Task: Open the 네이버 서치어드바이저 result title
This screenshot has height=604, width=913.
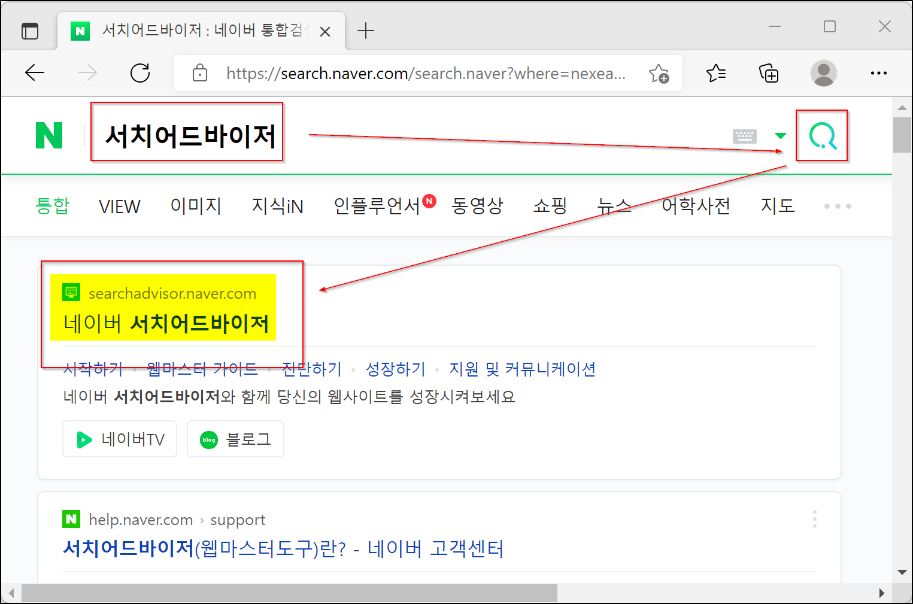Action: pyautogui.click(x=166, y=323)
